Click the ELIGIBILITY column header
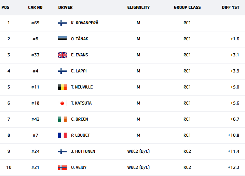 [x=138, y=8]
